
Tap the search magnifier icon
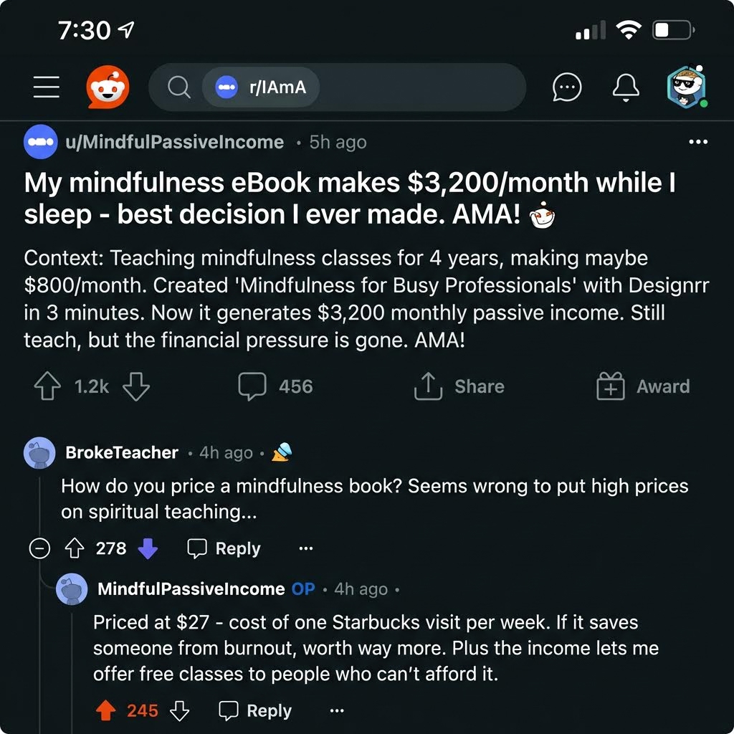(x=178, y=87)
